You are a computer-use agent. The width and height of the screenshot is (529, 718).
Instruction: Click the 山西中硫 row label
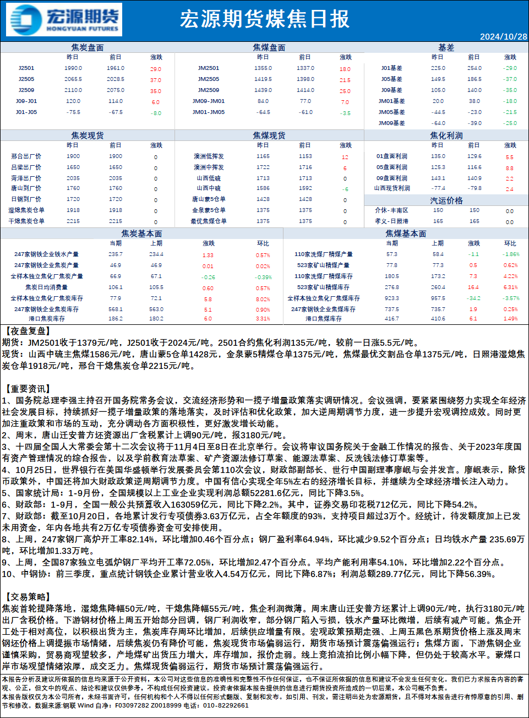tap(209, 188)
